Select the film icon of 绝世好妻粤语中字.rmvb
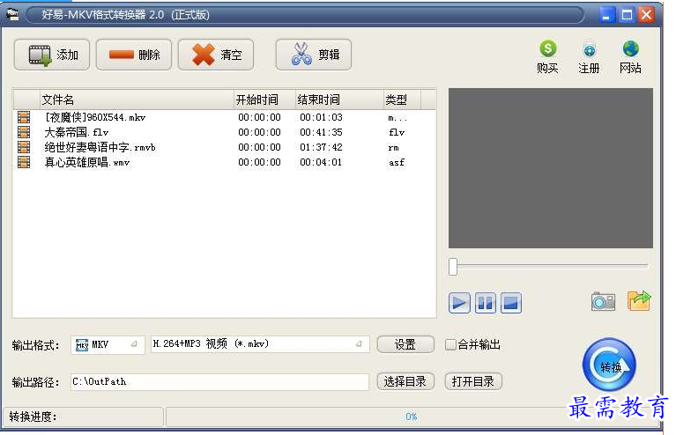 coord(24,147)
